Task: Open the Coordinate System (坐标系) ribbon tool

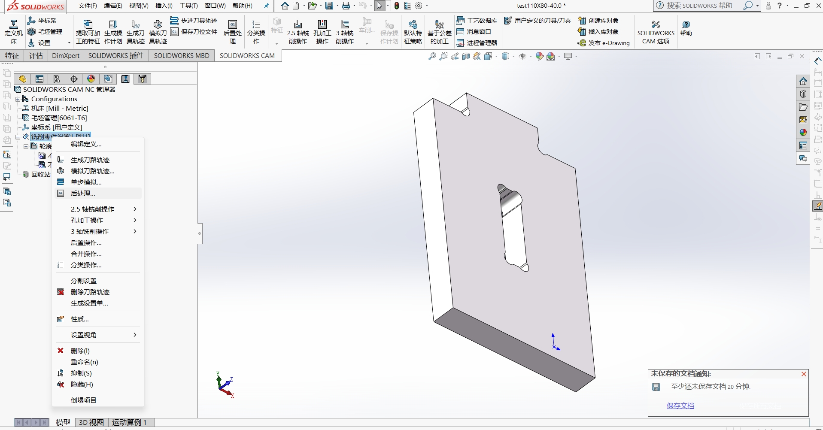Action: (x=42, y=21)
